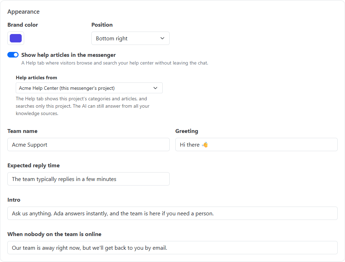The height and width of the screenshot is (262, 345).
Task: Open the Position dropdown showing Bottom right
Action: (x=131, y=38)
